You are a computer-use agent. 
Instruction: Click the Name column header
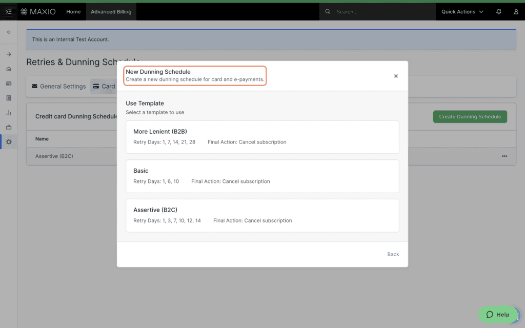tap(42, 138)
